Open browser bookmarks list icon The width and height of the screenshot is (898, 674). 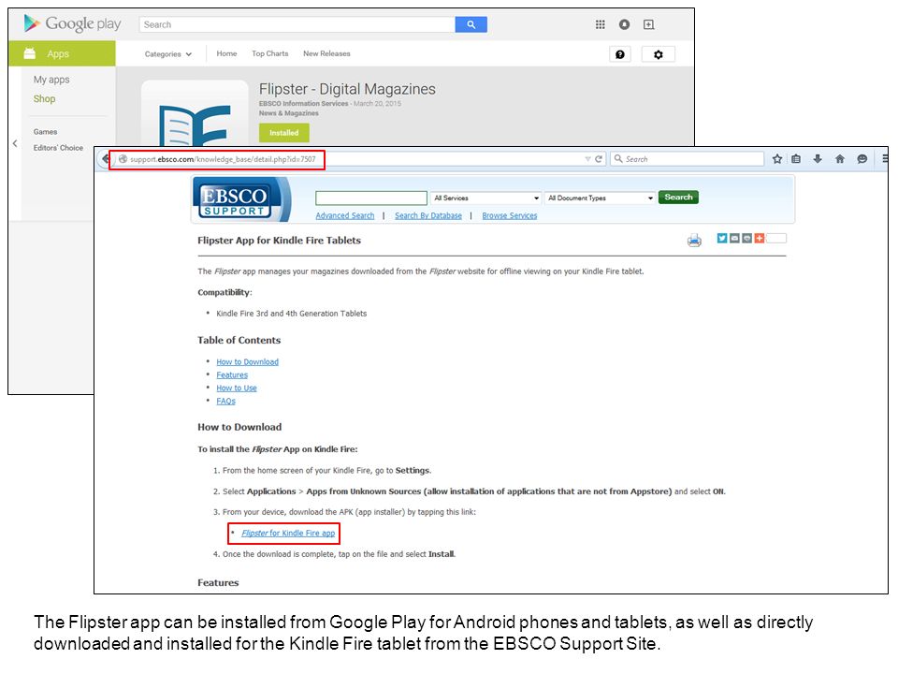(796, 159)
